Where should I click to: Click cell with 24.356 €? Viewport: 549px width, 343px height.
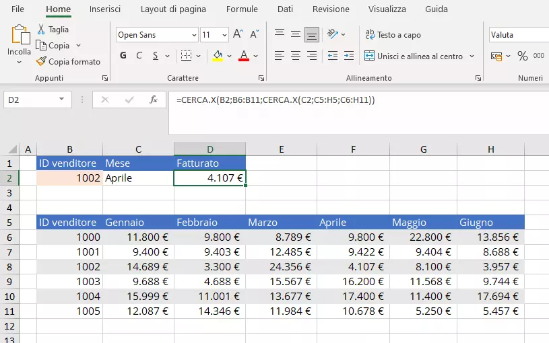tap(281, 267)
